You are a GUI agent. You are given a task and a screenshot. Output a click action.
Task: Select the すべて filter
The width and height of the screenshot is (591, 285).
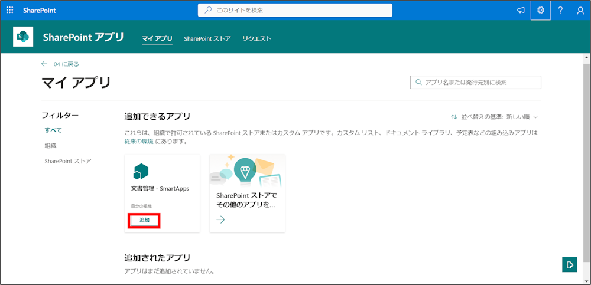point(53,130)
